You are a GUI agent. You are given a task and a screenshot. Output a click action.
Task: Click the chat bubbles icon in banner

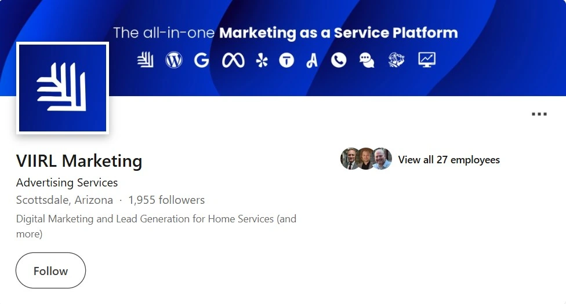367,60
